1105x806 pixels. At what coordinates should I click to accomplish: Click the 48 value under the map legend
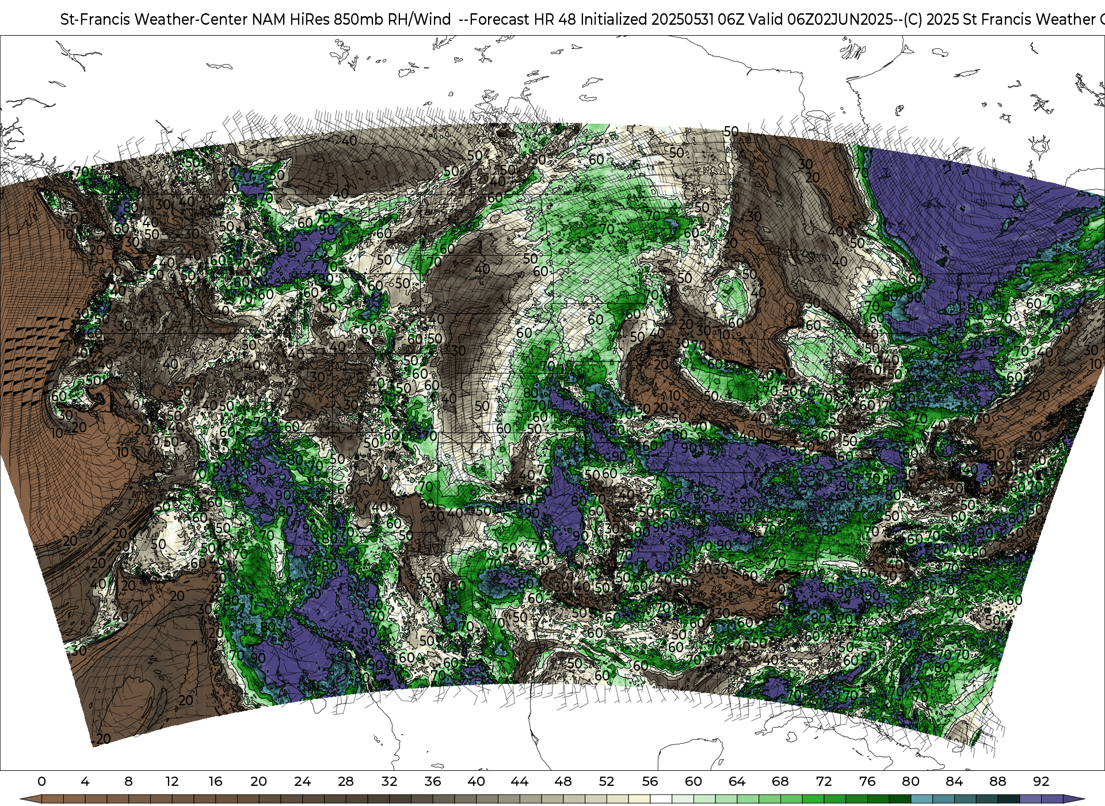pyautogui.click(x=563, y=782)
